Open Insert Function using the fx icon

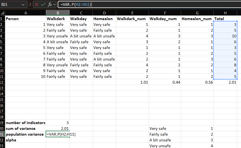click(x=50, y=4)
